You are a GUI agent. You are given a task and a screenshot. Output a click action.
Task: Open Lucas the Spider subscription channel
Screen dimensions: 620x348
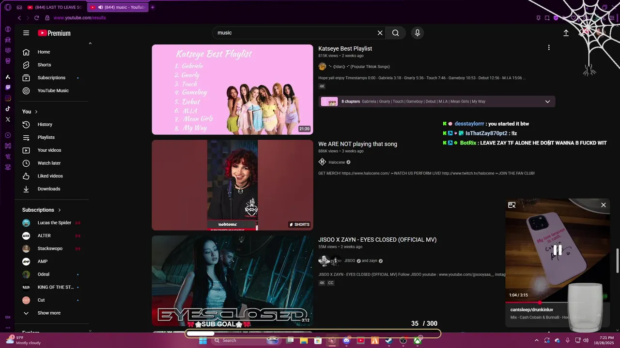coord(53,223)
